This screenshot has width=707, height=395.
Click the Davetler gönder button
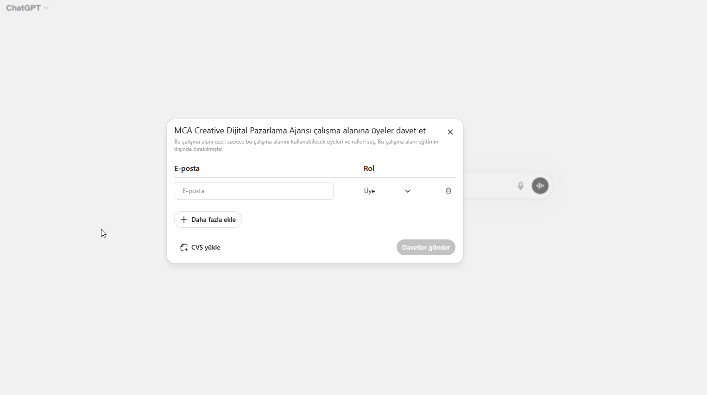tap(426, 247)
